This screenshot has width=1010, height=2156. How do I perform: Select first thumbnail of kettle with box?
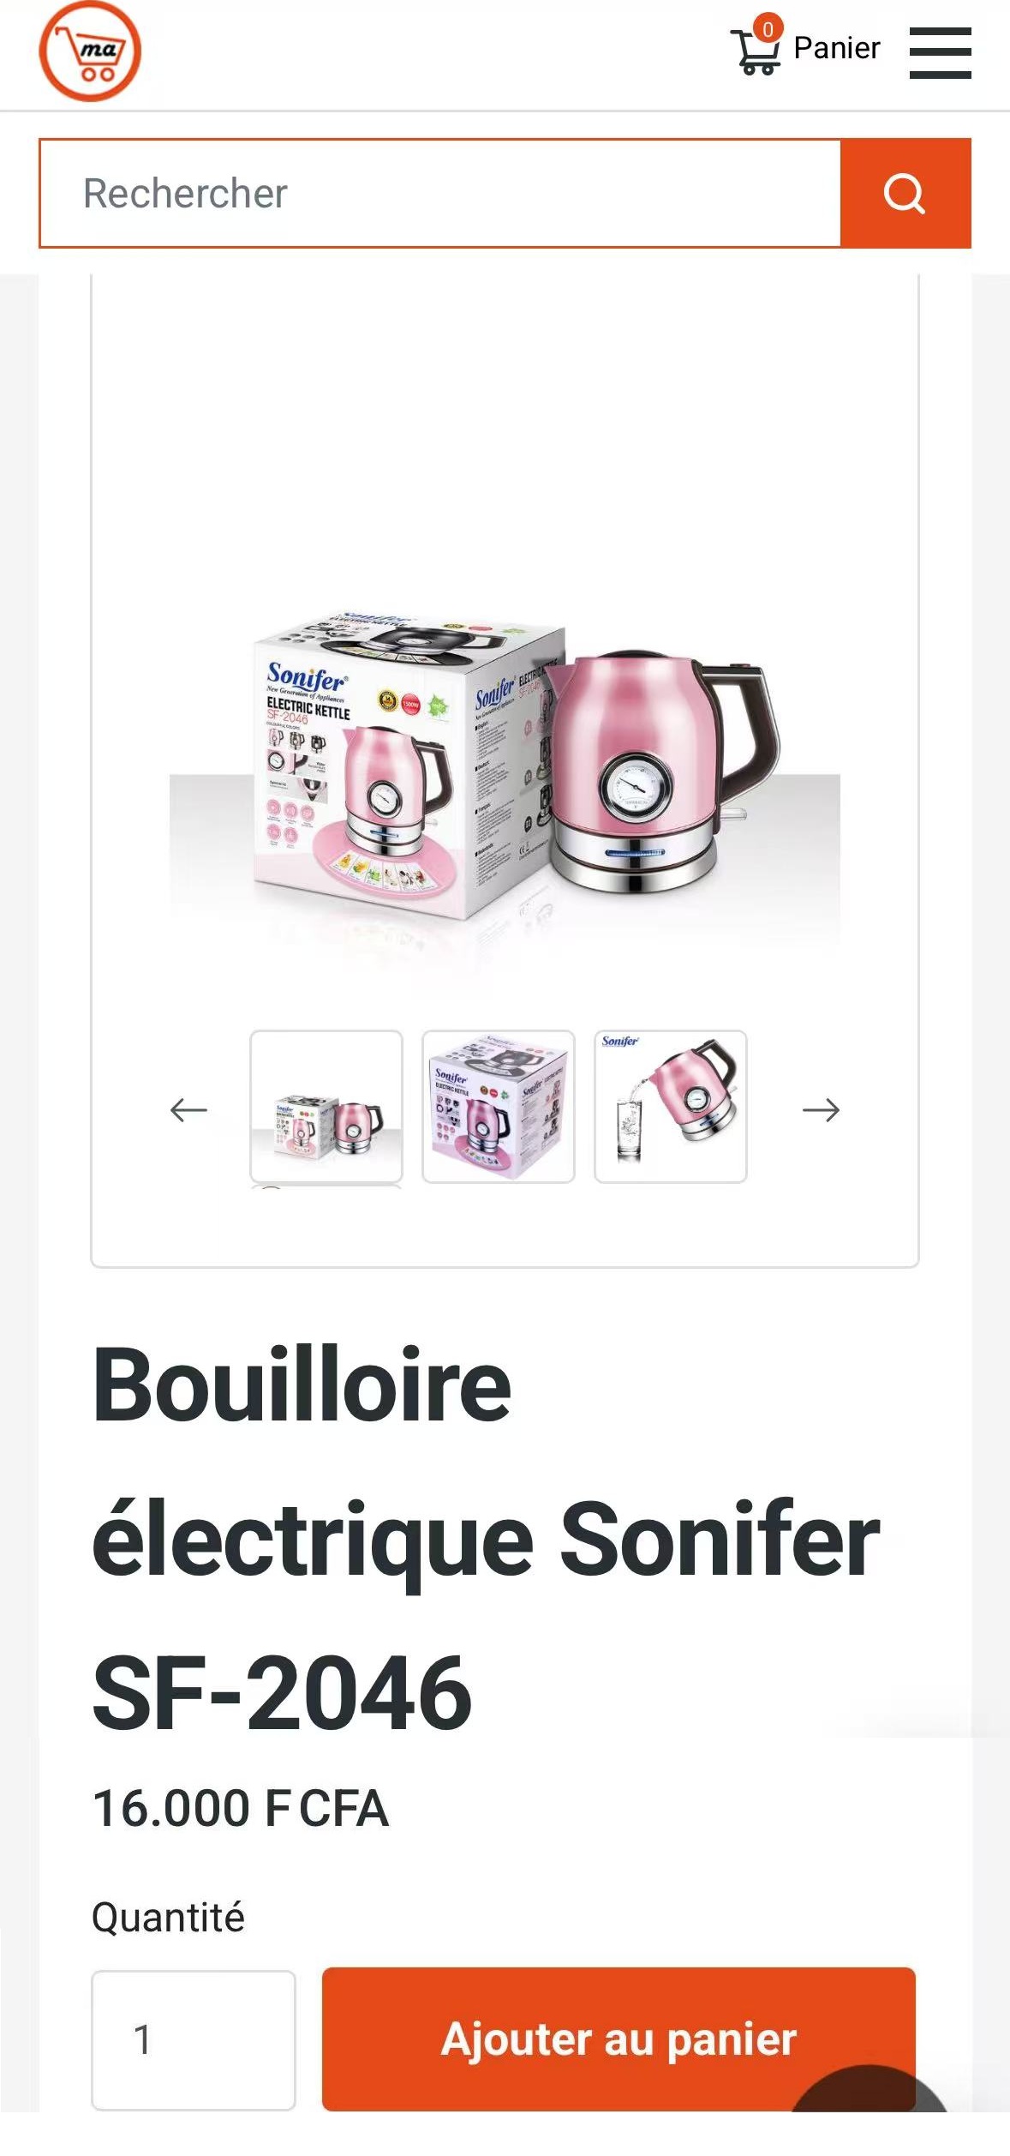(326, 1107)
